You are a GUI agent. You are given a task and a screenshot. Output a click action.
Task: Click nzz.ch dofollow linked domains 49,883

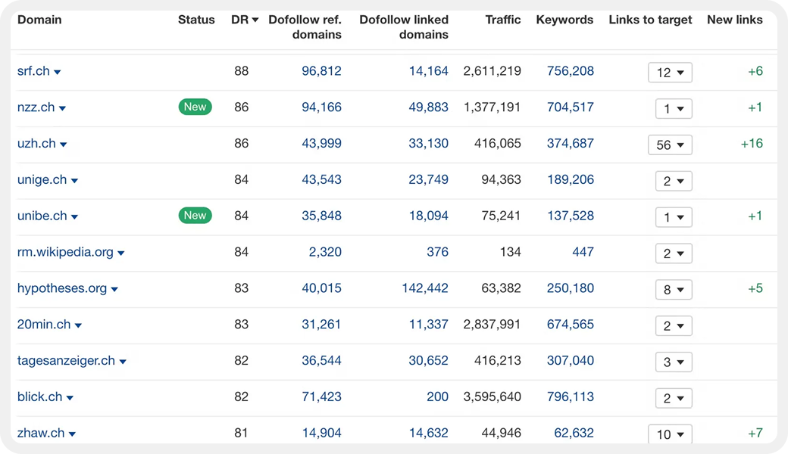pos(429,107)
